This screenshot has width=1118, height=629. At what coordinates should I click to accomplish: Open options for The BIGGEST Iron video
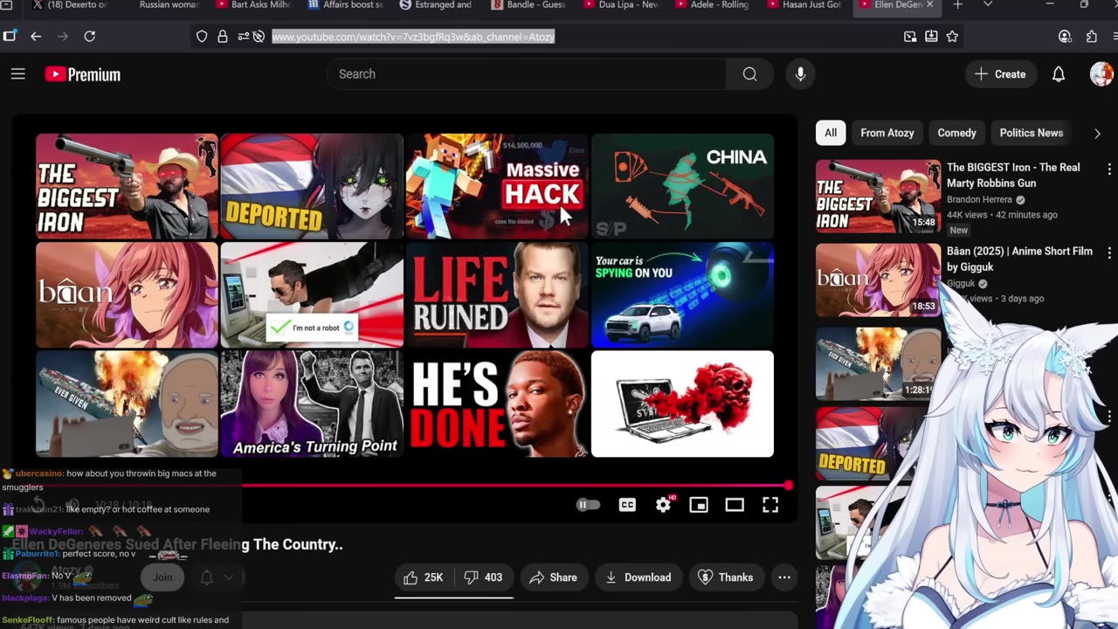[x=1109, y=169]
